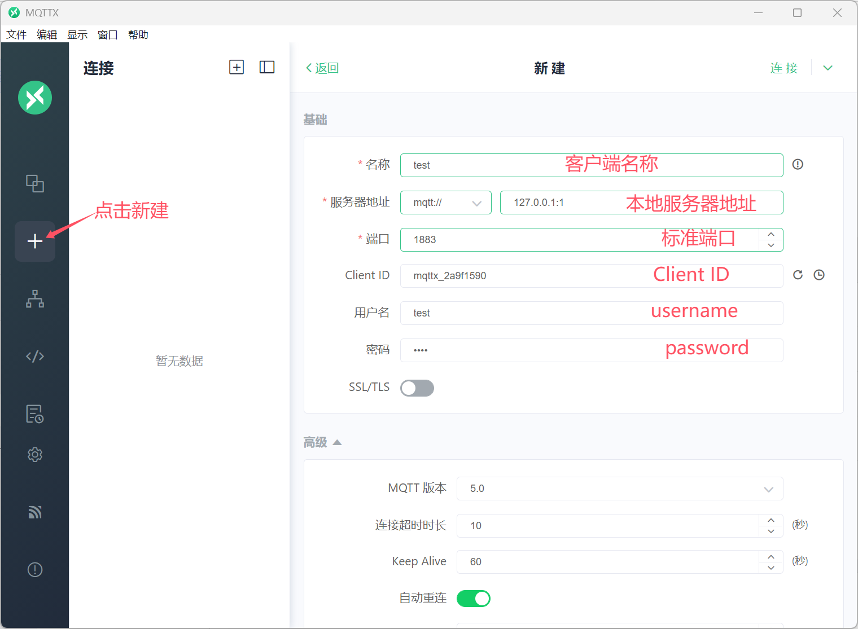Open the 帮助 menu
The image size is (858, 629).
[138, 34]
